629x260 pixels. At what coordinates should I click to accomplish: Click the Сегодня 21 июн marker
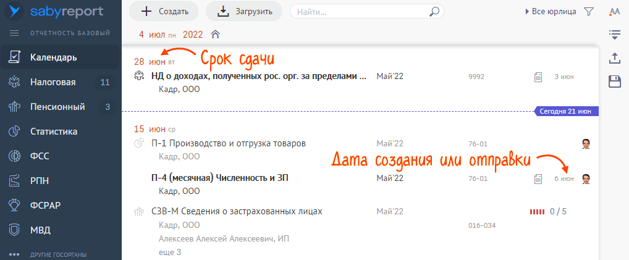click(x=567, y=111)
